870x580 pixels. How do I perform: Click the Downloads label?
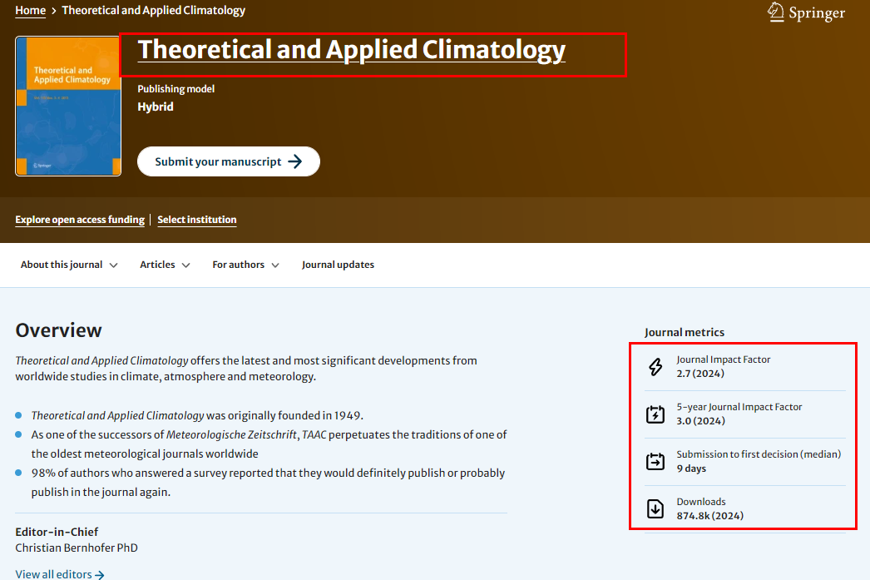(701, 502)
